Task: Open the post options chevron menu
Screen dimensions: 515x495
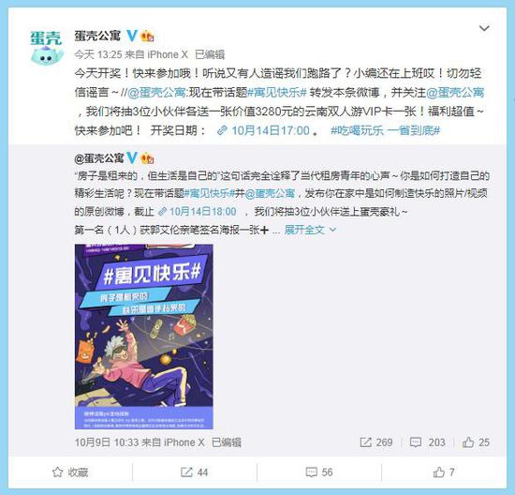Action: 484,29
